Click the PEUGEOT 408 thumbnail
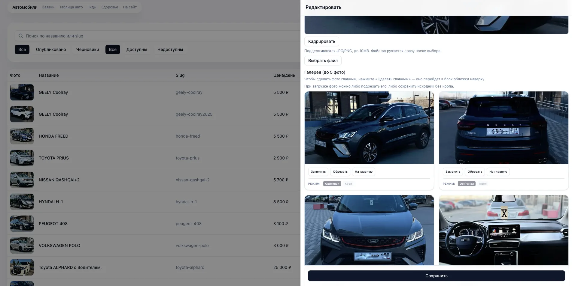 click(x=22, y=224)
